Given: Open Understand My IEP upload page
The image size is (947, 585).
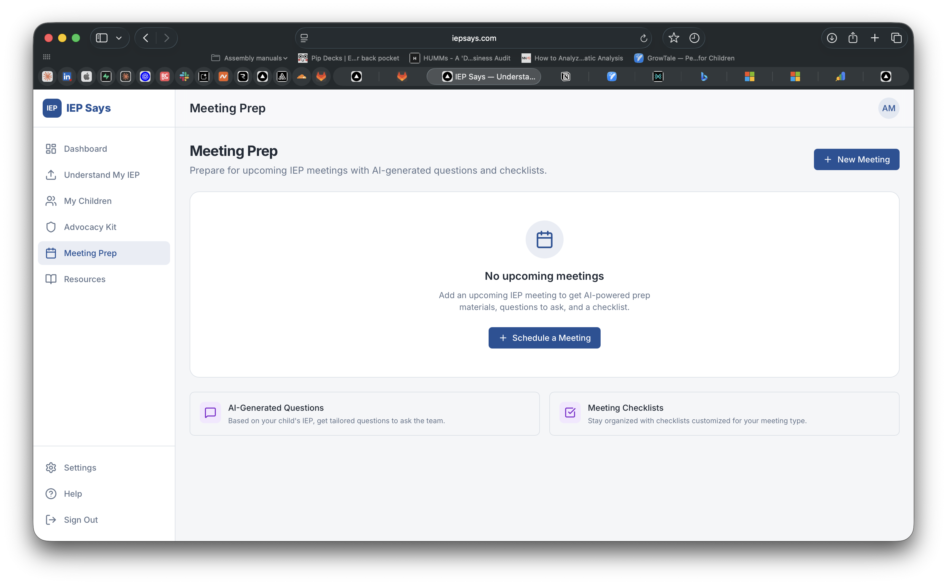Looking at the screenshot, I should point(101,175).
